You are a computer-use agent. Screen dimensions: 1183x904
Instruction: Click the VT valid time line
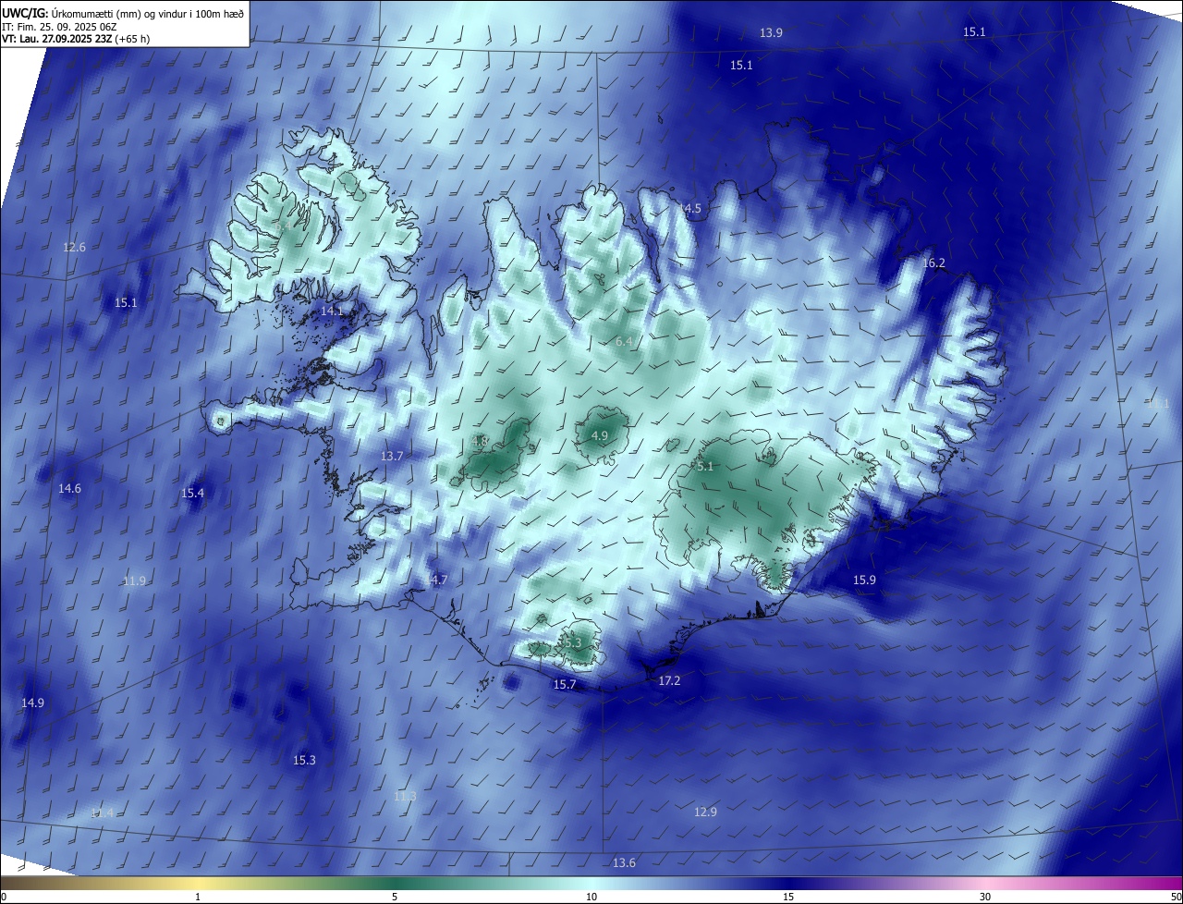coord(76,39)
